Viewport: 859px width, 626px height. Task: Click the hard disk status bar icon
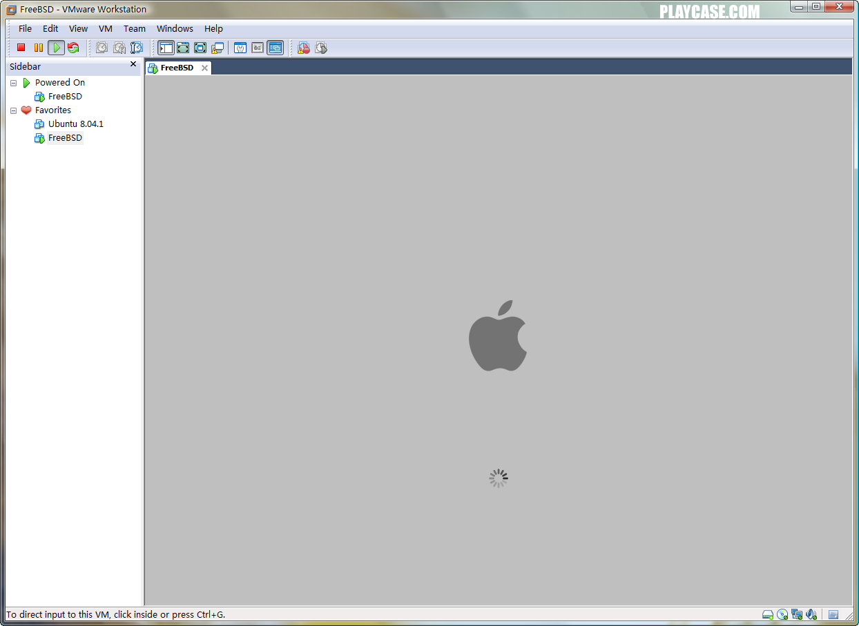pos(767,614)
